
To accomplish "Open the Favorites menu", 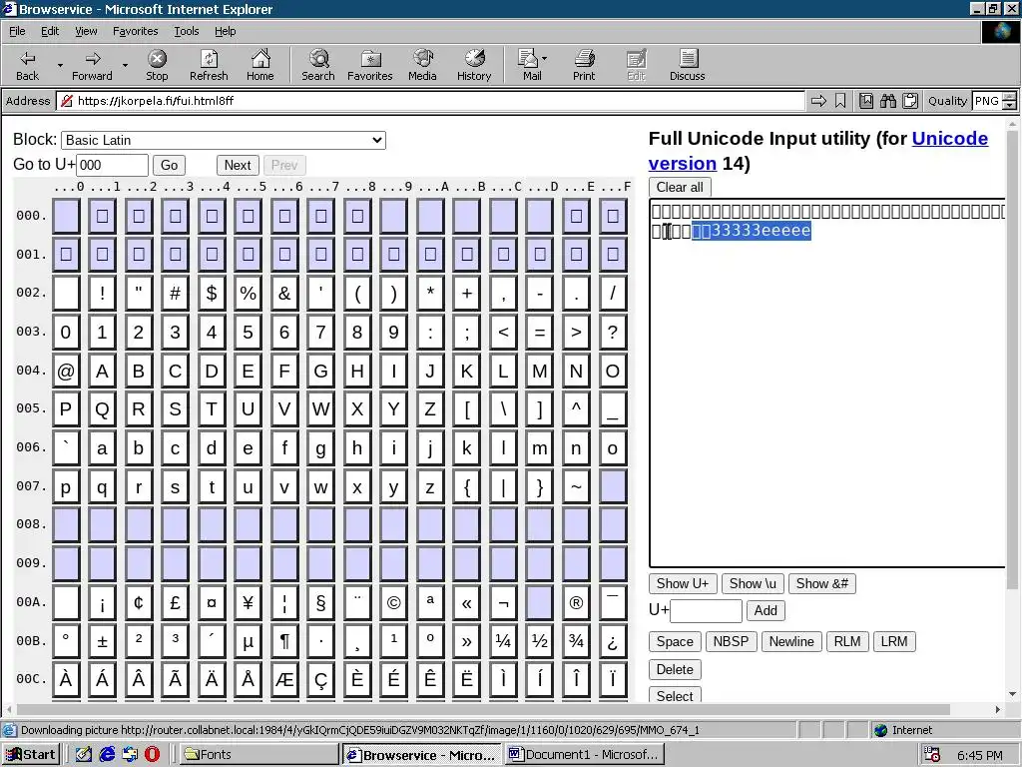I will click(x=135, y=31).
